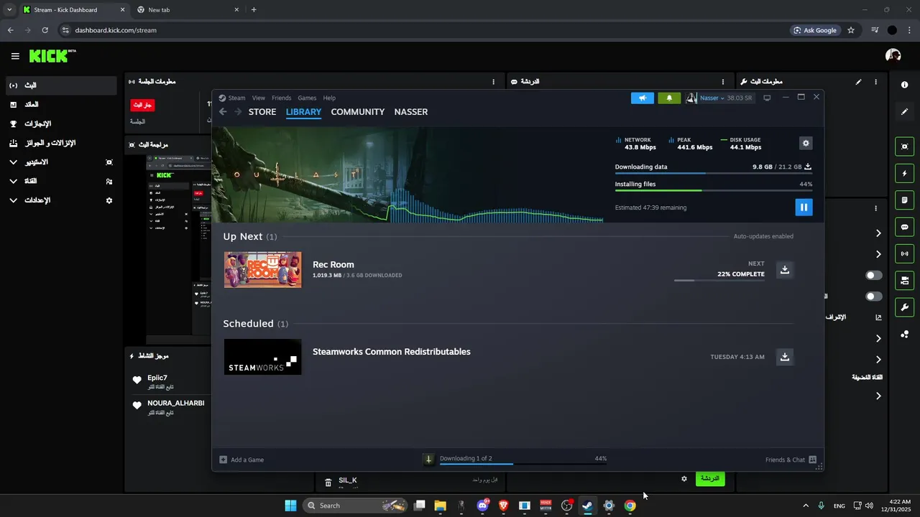Edit stream info with pencil icon
Screen dimensions: 920x517
coord(858,82)
